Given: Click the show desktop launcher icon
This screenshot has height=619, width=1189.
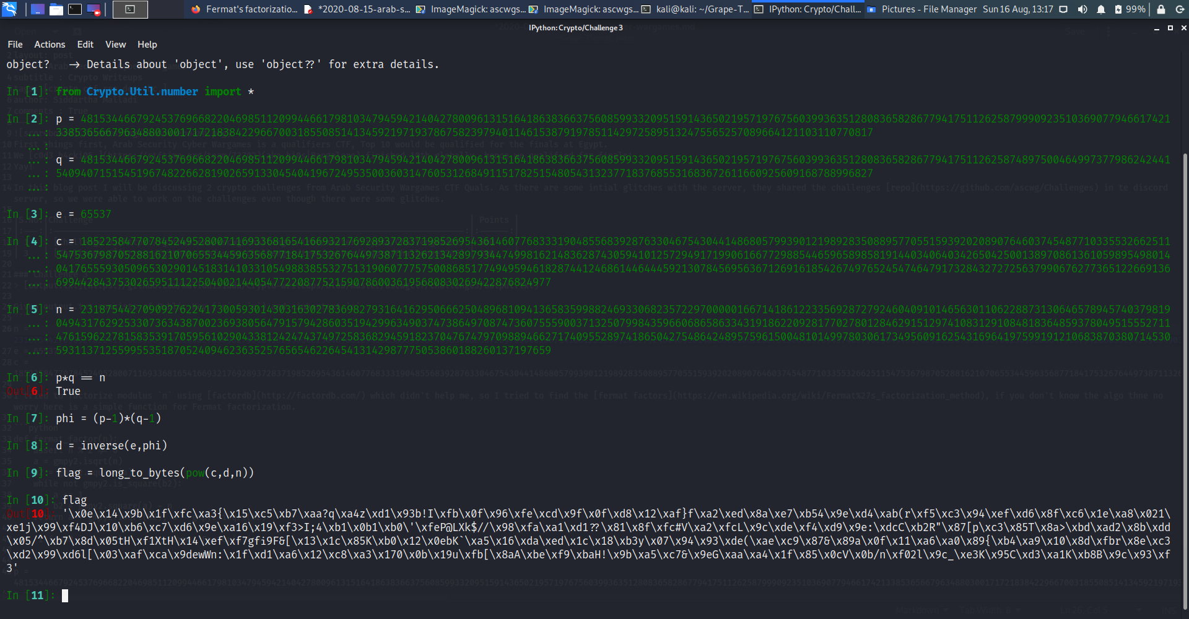Looking at the screenshot, I should tap(38, 9).
